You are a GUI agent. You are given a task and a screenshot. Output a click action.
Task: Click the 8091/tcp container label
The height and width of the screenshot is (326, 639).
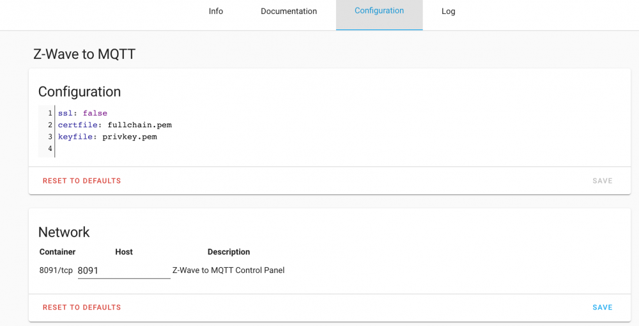point(56,270)
